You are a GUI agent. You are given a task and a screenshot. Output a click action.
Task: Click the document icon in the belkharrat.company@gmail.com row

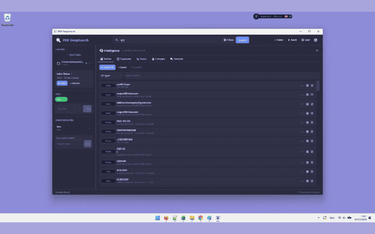click(312, 104)
